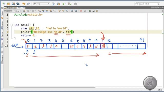The image size is (164, 92).
Task: Click the horizontal scrollbar at the bottom
Action: click(55, 87)
